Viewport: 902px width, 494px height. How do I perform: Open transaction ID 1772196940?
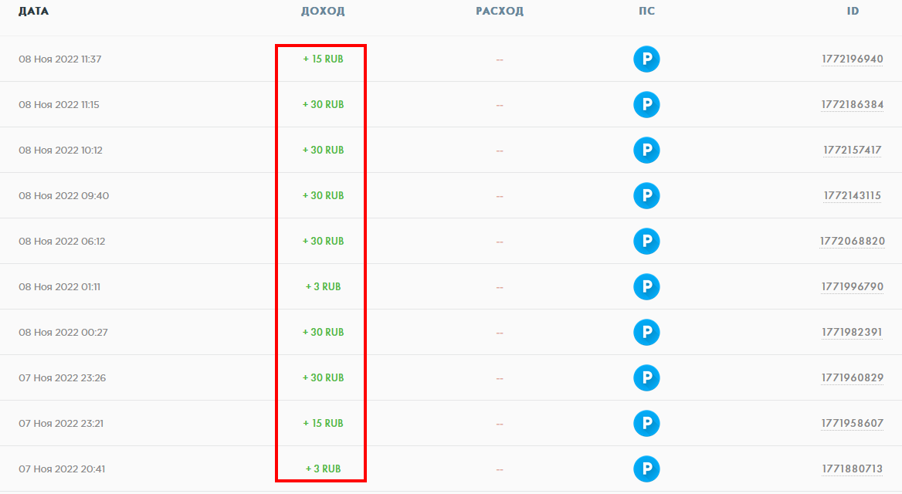[853, 59]
